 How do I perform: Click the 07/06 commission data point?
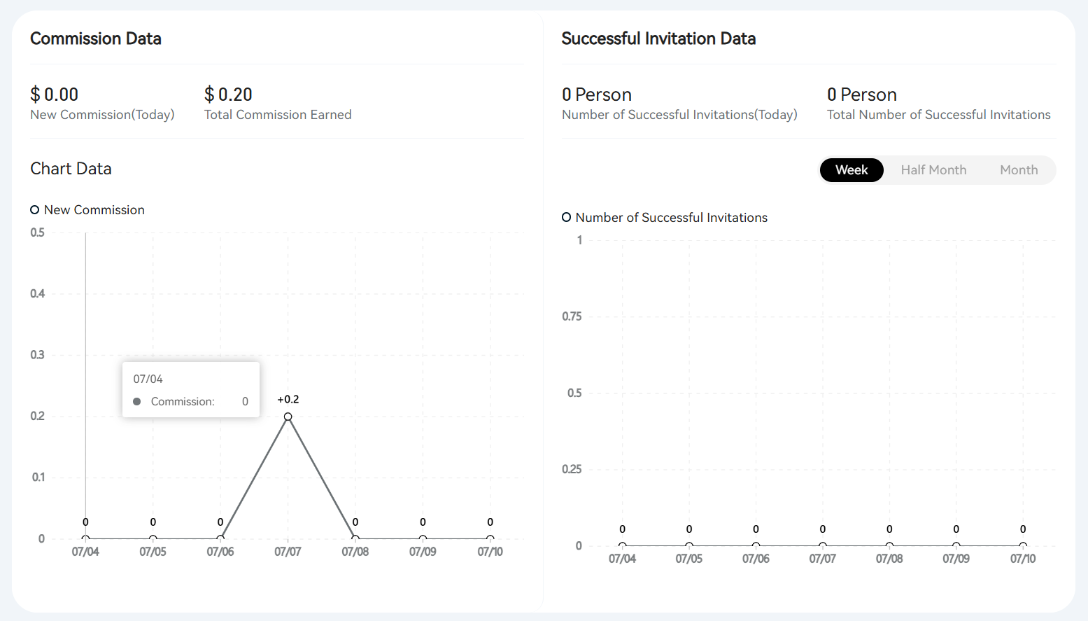(220, 538)
